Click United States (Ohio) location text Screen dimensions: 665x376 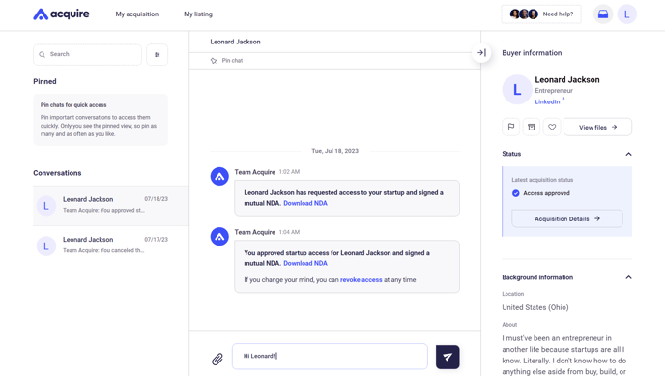pyautogui.click(x=535, y=307)
